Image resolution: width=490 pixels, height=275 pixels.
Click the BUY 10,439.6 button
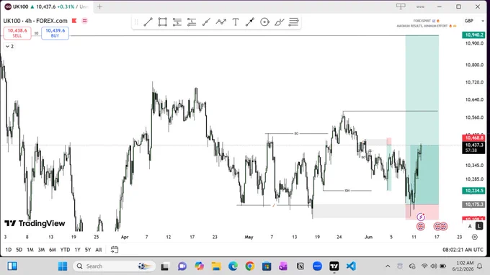(x=55, y=33)
